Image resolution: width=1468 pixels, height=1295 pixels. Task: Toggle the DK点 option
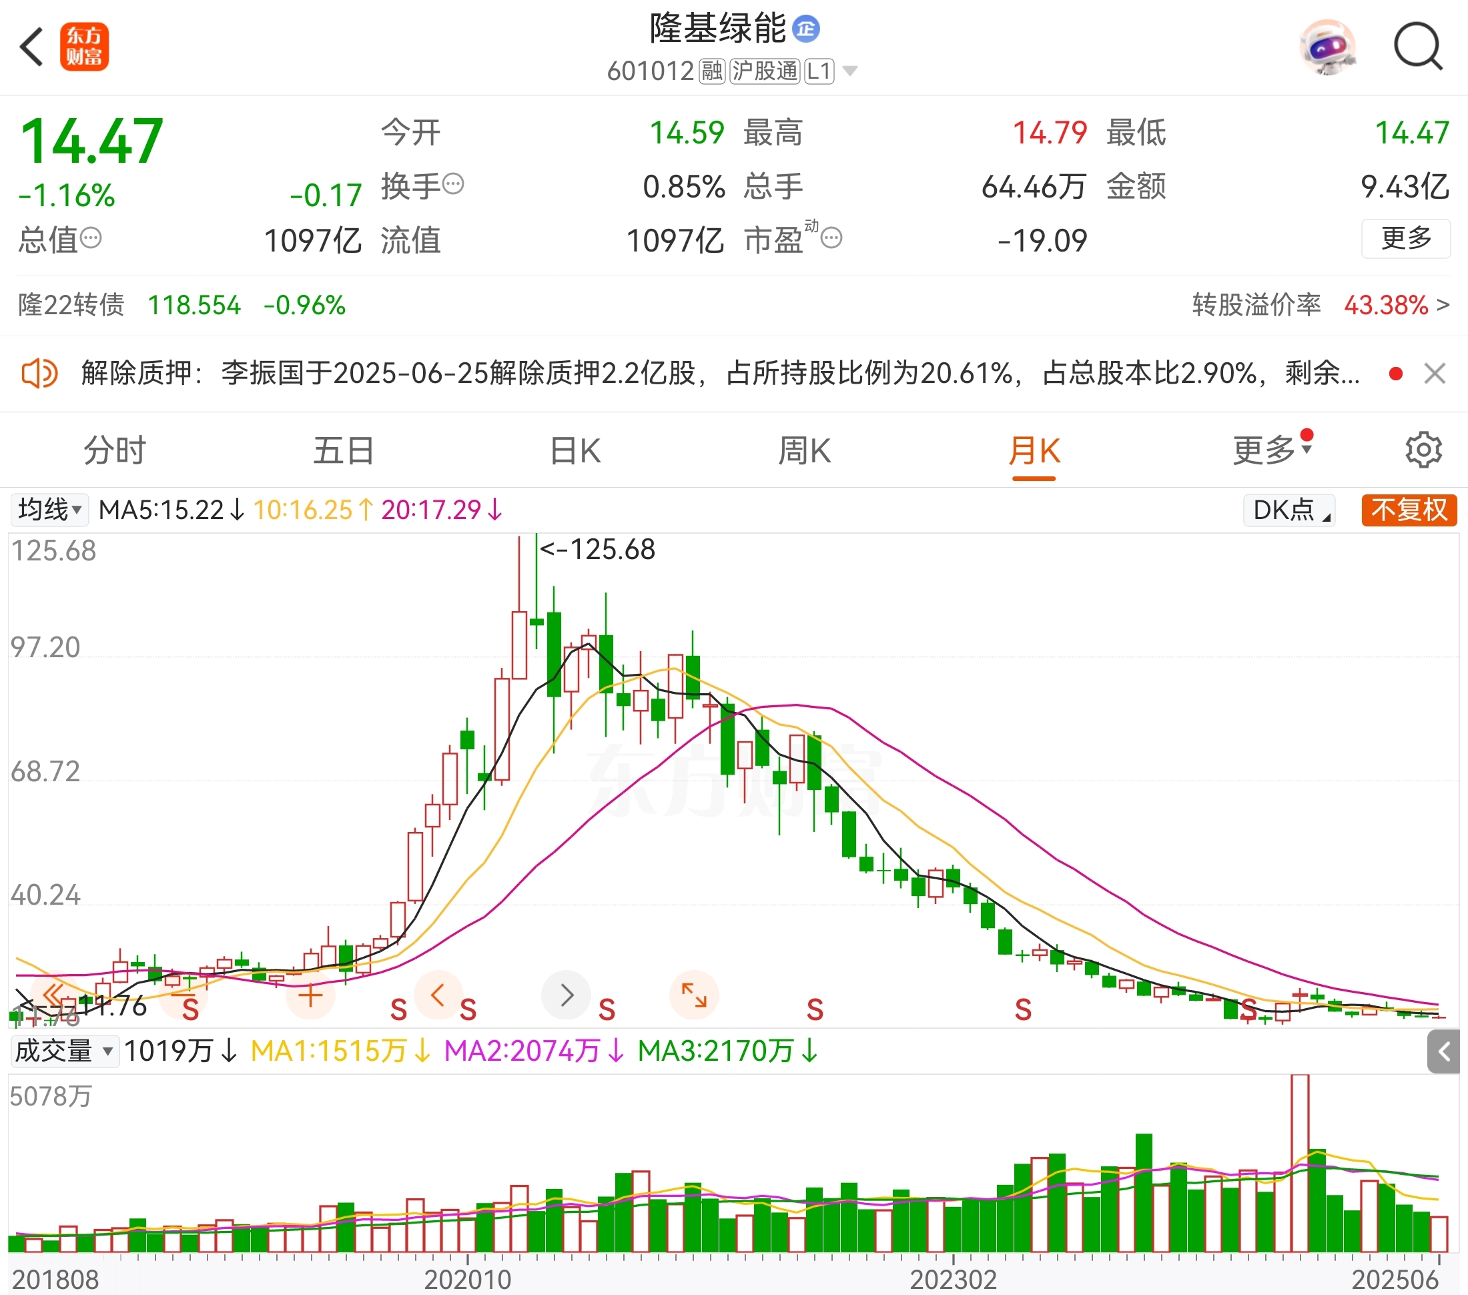point(1289,510)
